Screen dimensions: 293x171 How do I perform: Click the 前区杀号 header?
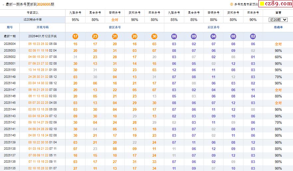[x=115, y=27]
